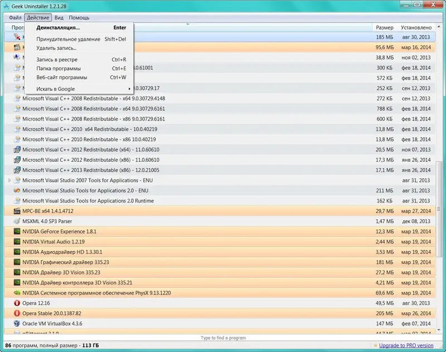Click the vertical scrollbar thumb in the program list
The width and height of the screenshot is (446, 352).
439,209
